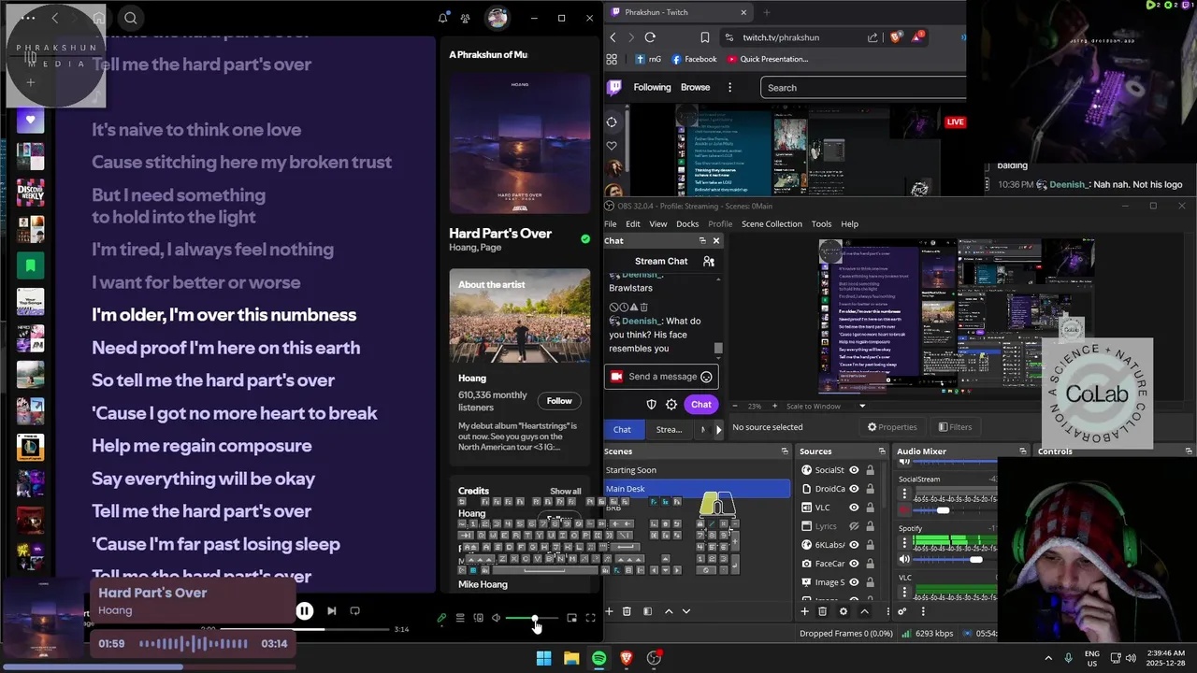Open Spotify miniplayer
The height and width of the screenshot is (673, 1197).
[571, 618]
